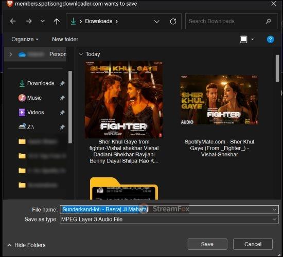Viewport: 283px width, 257px height.
Task: Click the Save button
Action: click(207, 244)
